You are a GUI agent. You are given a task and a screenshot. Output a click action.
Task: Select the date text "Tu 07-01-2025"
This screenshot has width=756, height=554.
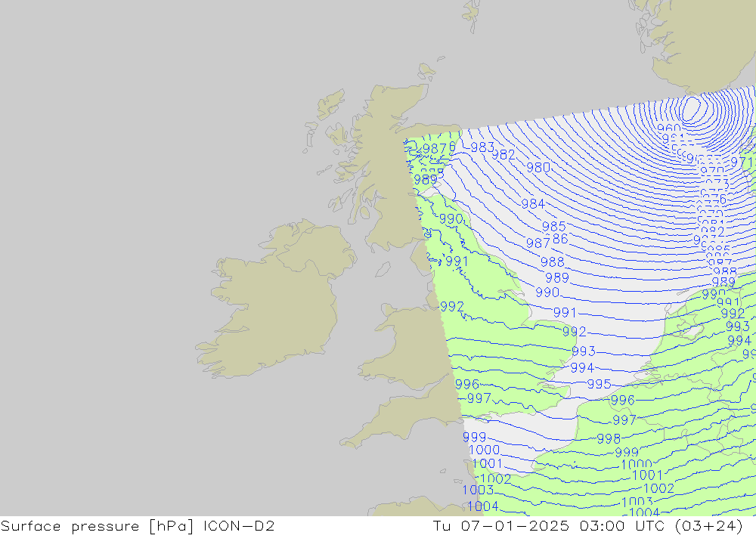[500, 526]
